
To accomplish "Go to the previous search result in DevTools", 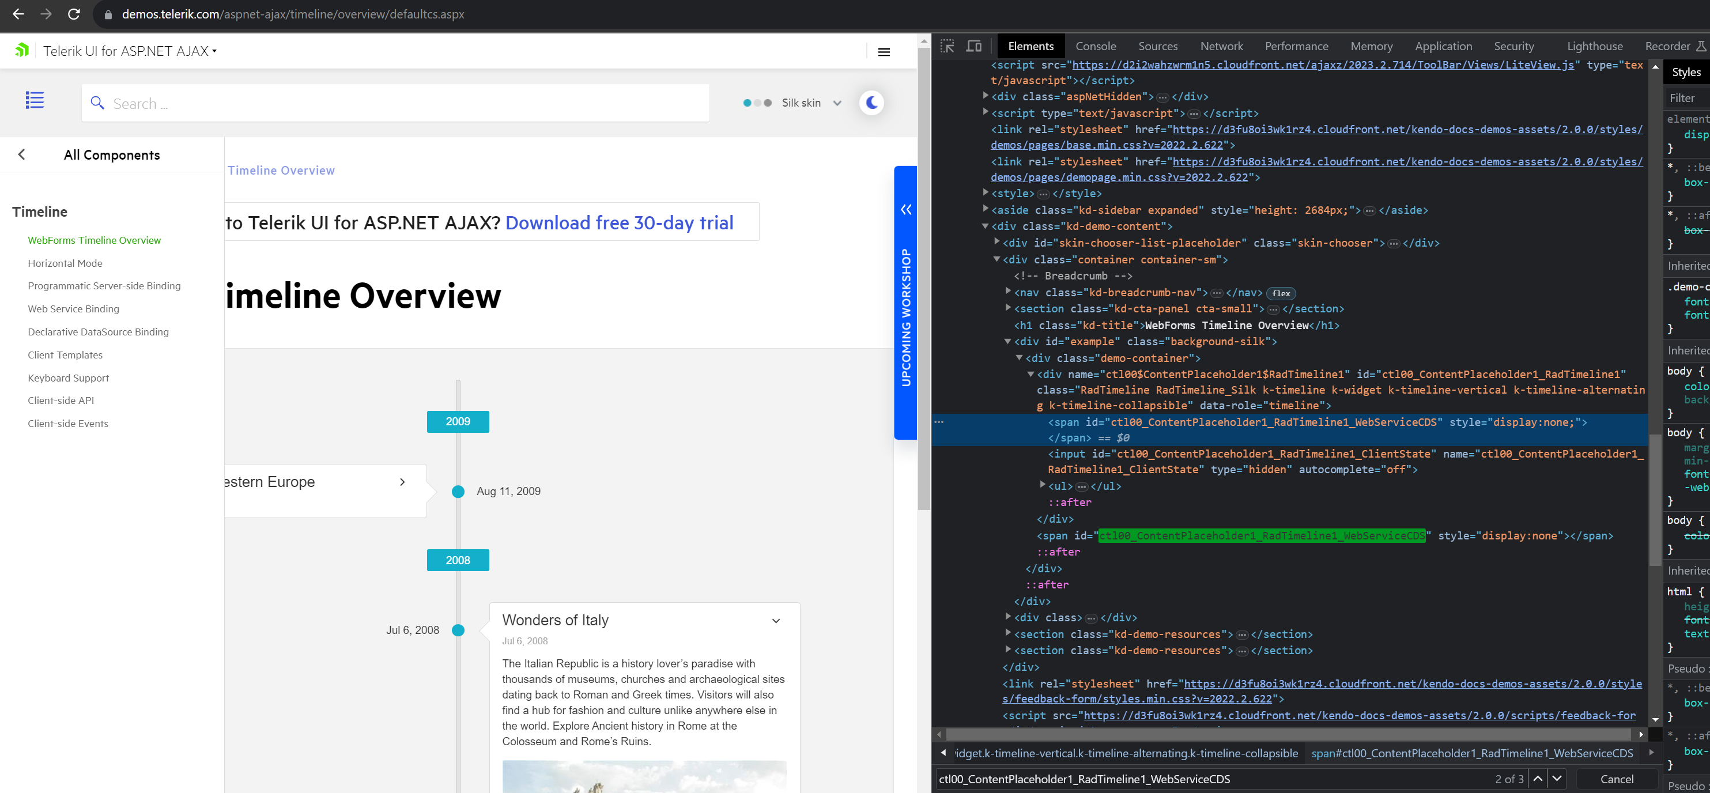I will [1538, 779].
